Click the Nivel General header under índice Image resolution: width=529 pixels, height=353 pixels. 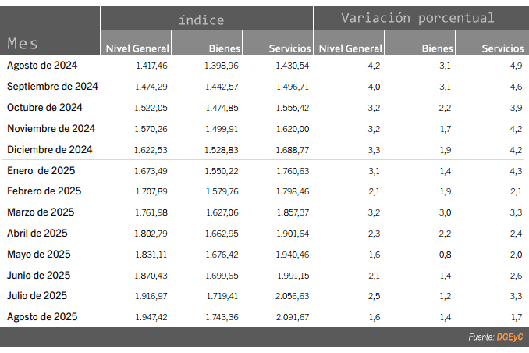click(x=137, y=48)
